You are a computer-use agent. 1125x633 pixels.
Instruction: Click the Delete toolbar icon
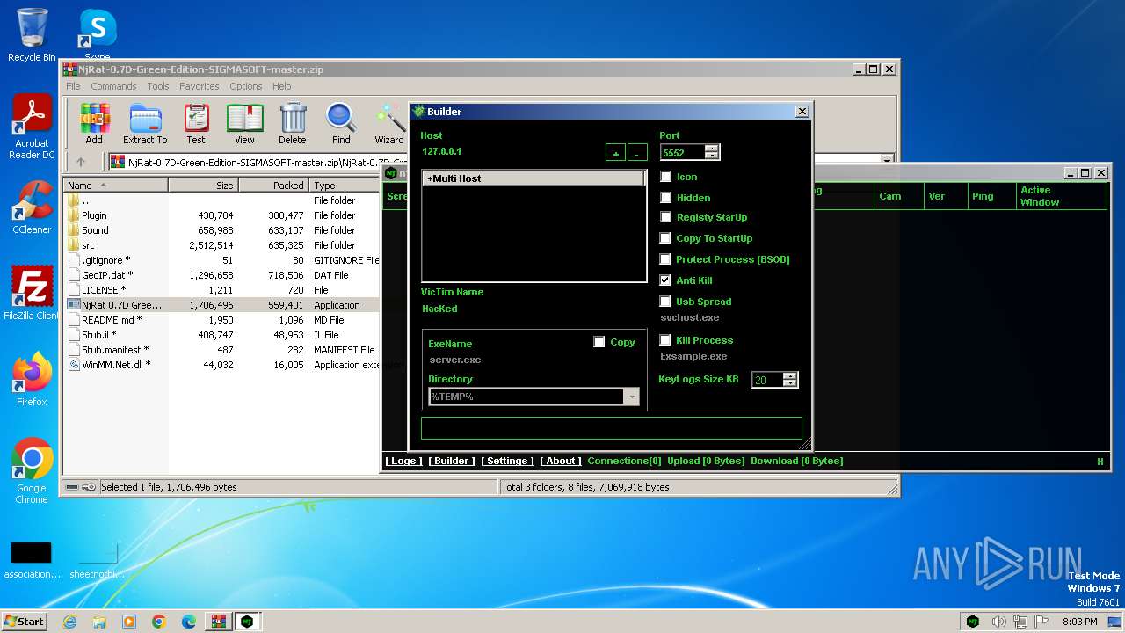[x=293, y=124]
